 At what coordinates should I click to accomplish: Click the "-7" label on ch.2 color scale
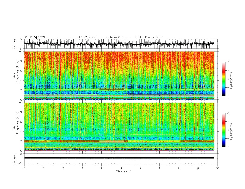[x=228, y=147]
